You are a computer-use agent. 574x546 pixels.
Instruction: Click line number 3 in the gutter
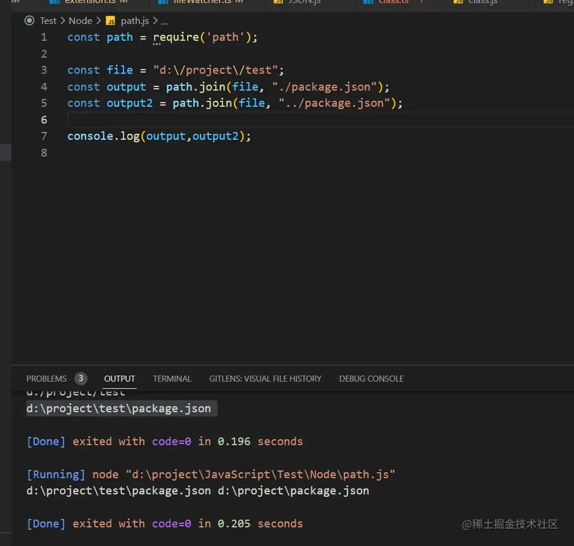click(x=44, y=70)
